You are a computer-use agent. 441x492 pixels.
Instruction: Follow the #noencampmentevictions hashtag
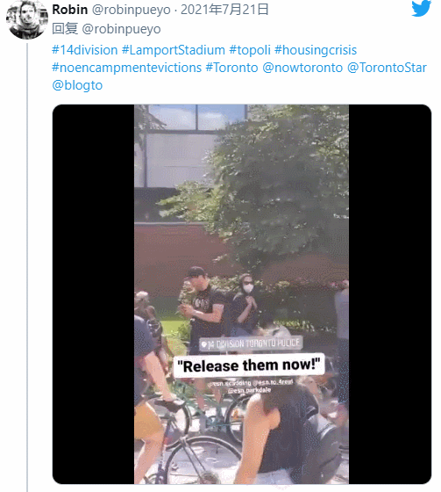coord(126,68)
